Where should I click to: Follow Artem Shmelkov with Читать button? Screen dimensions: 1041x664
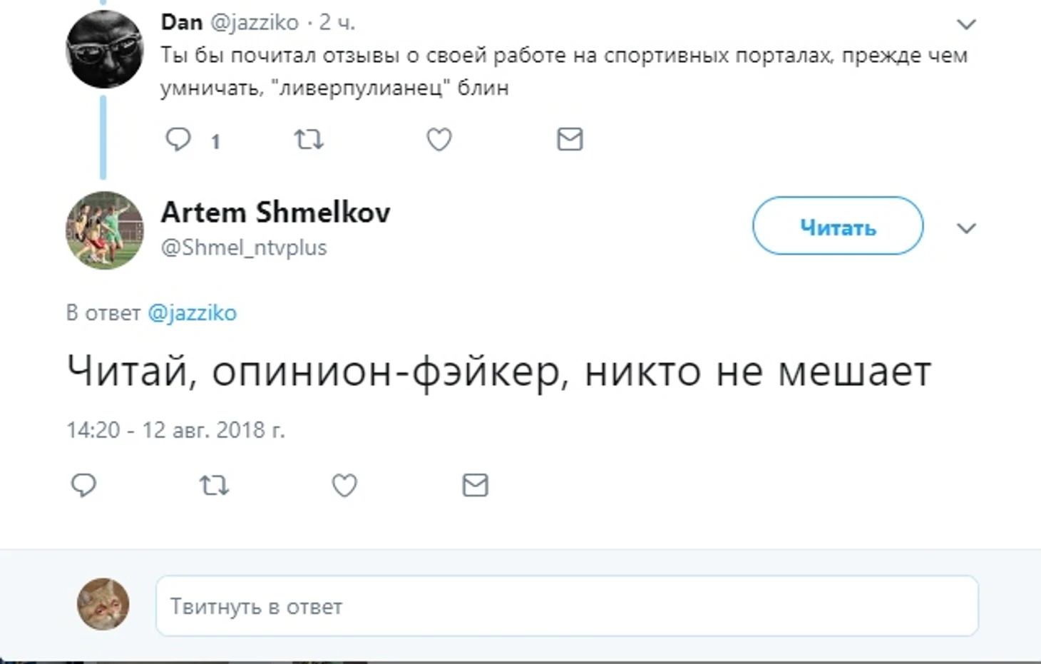tap(838, 226)
